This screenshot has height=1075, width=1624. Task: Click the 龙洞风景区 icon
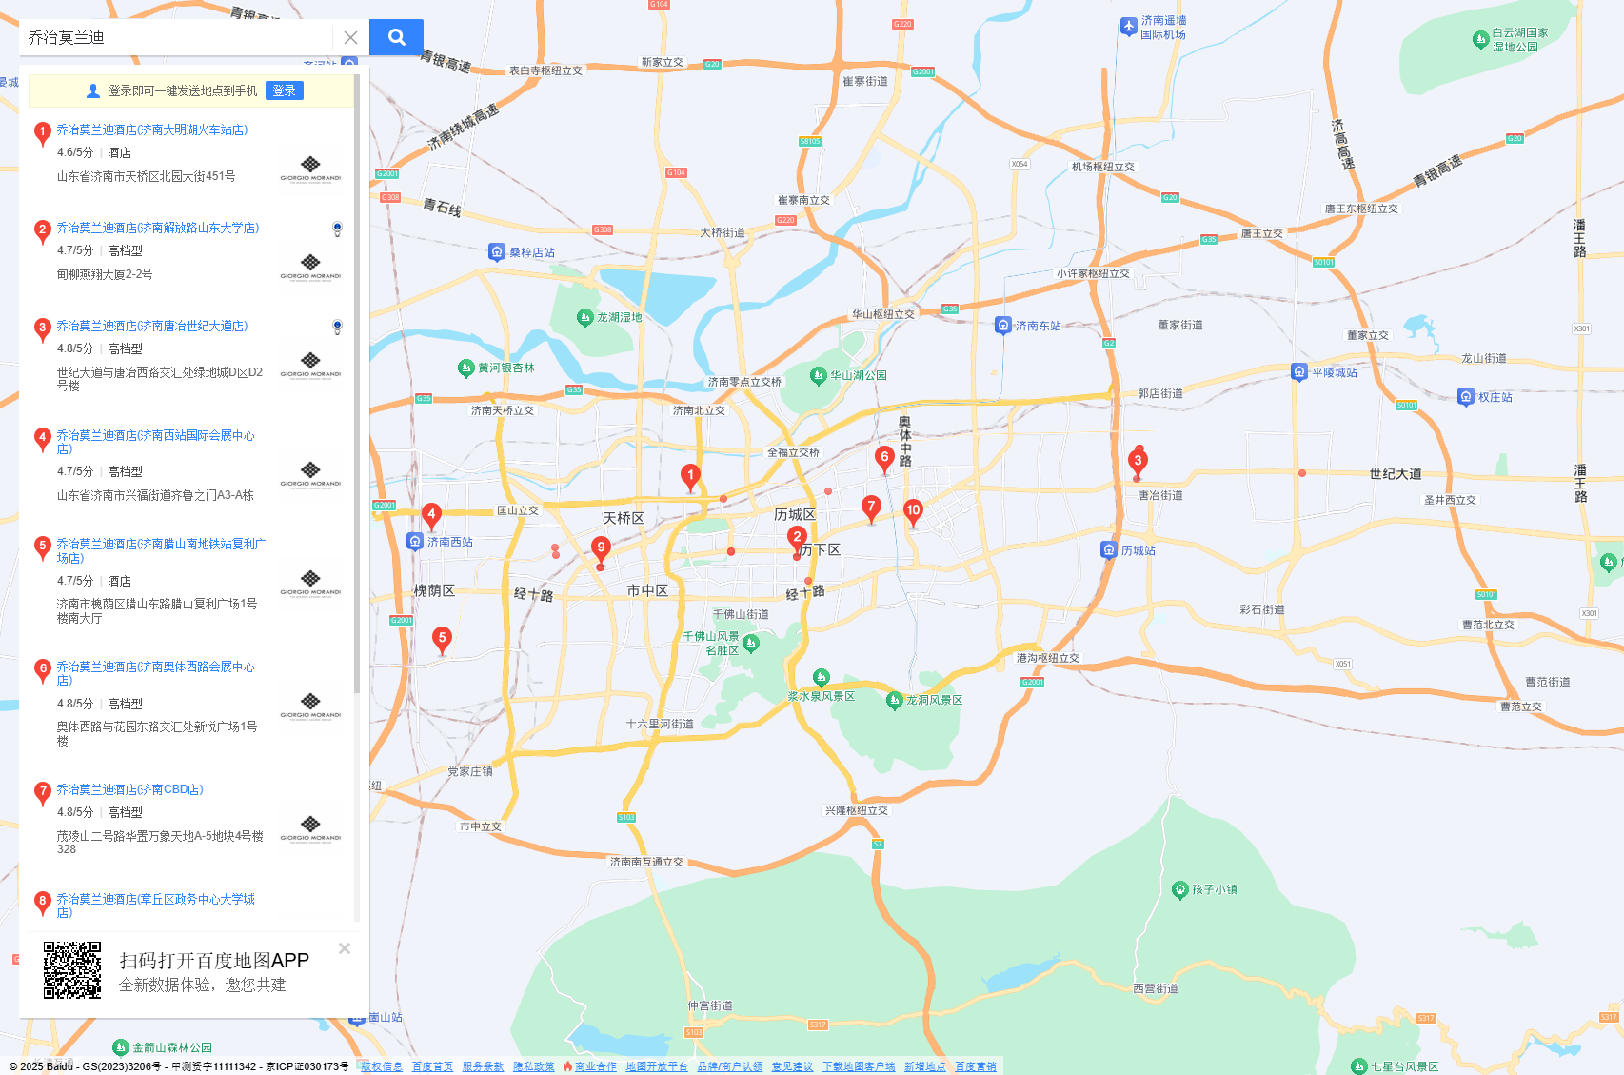coord(894,700)
